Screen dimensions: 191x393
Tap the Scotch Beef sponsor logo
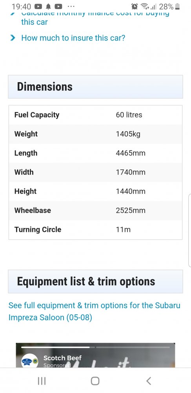click(x=29, y=361)
